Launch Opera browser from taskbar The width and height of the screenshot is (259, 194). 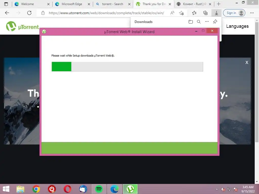point(67,189)
